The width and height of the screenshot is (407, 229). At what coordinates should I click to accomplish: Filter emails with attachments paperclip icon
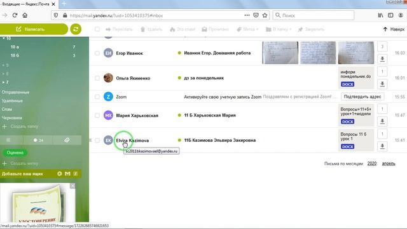tap(67, 140)
